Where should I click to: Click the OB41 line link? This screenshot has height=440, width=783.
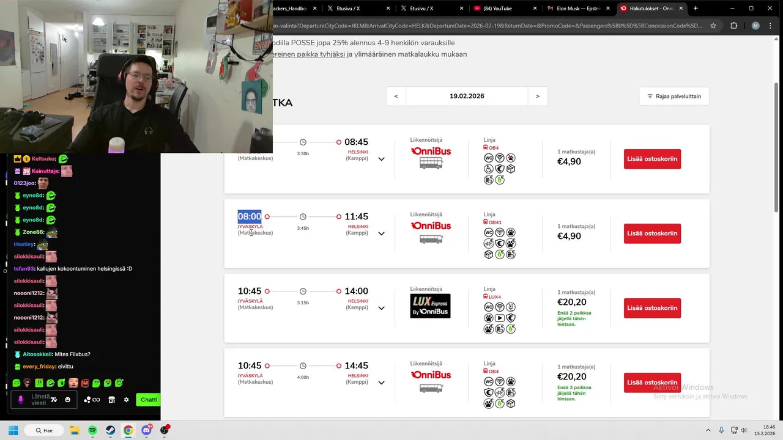[495, 222]
